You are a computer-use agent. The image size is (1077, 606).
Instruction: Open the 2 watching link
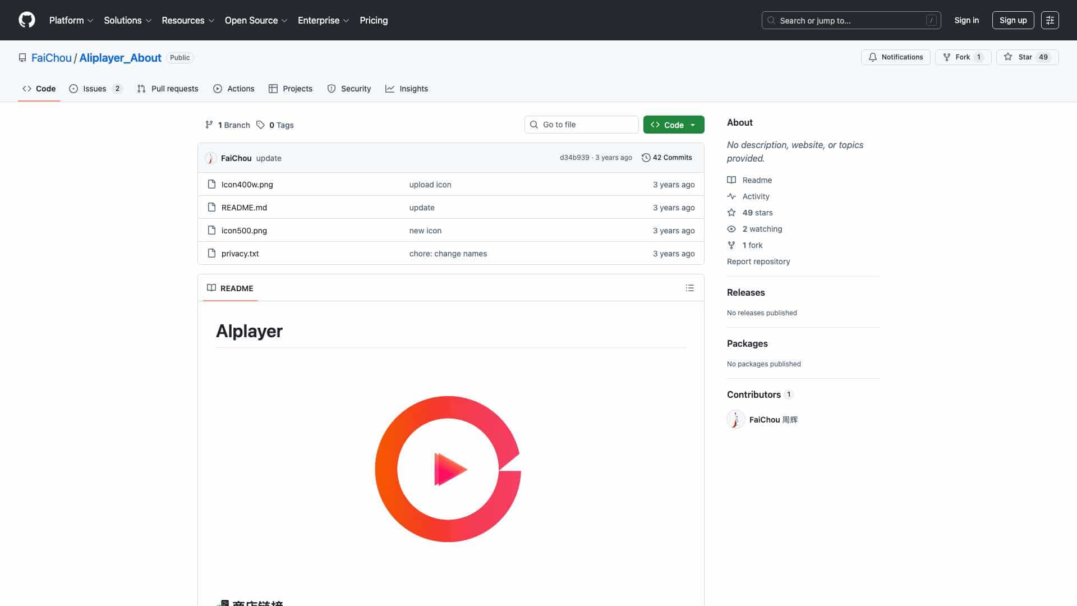[762, 229]
